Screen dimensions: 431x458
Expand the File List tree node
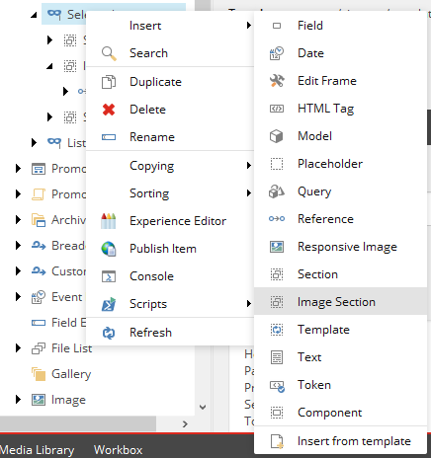(x=18, y=348)
